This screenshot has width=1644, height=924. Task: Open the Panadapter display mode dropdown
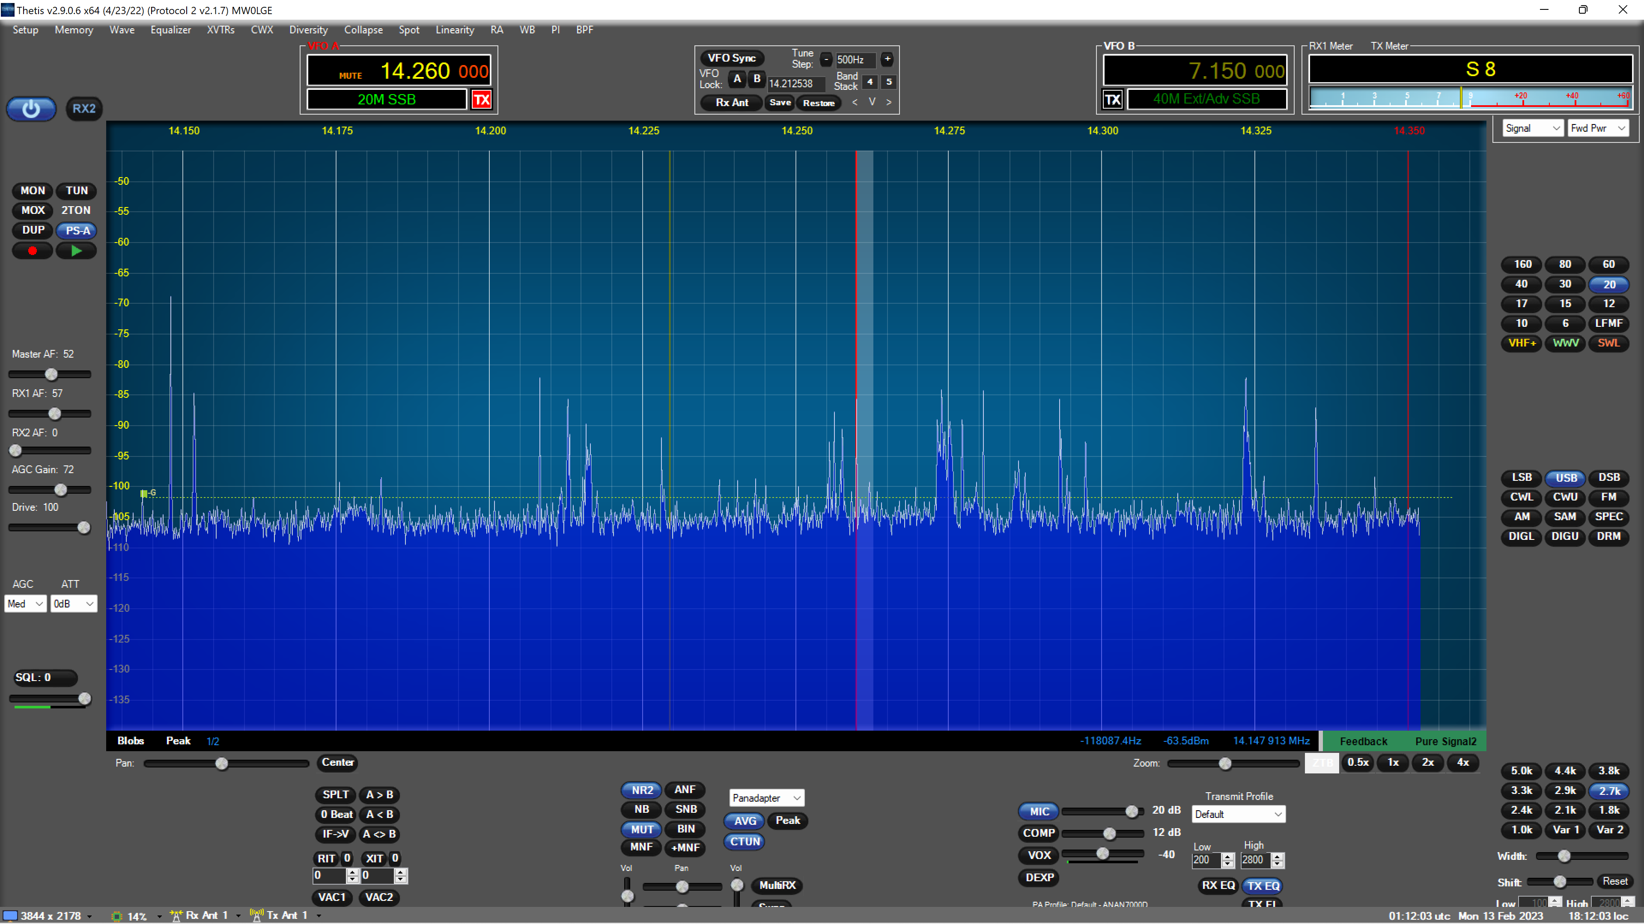tap(766, 798)
